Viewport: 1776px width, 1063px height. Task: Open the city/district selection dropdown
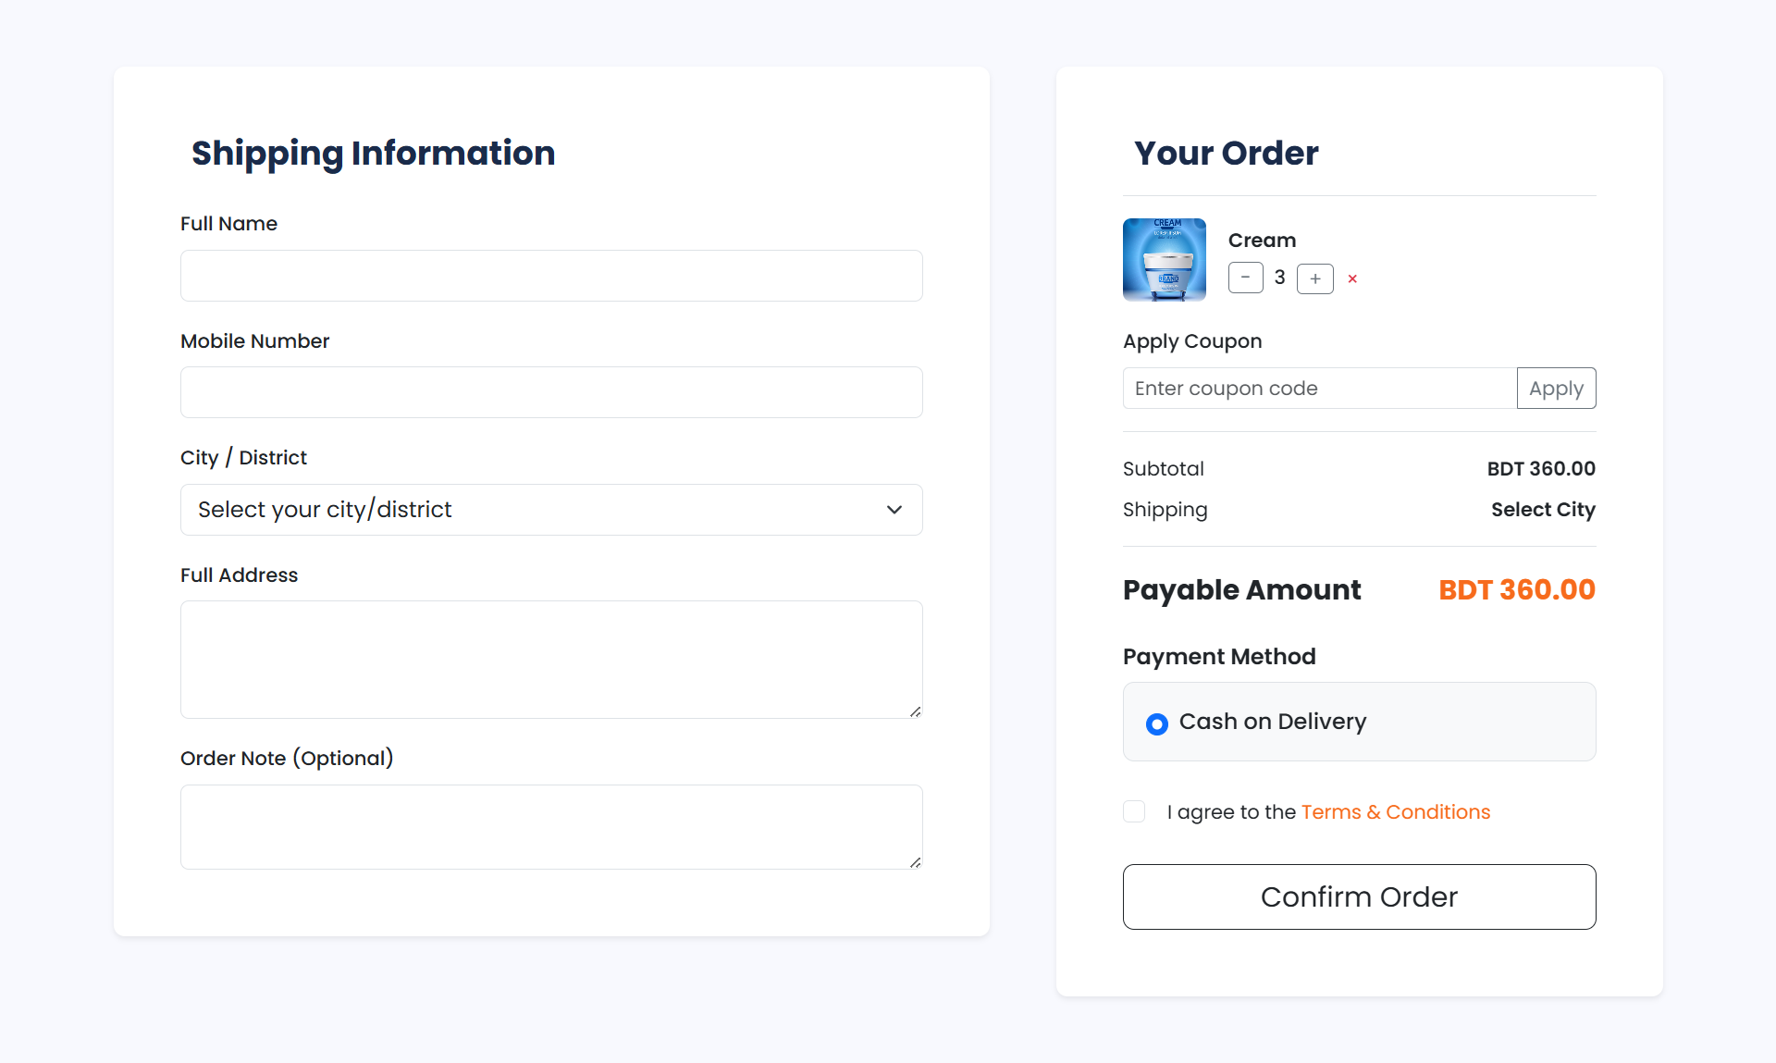[550, 509]
